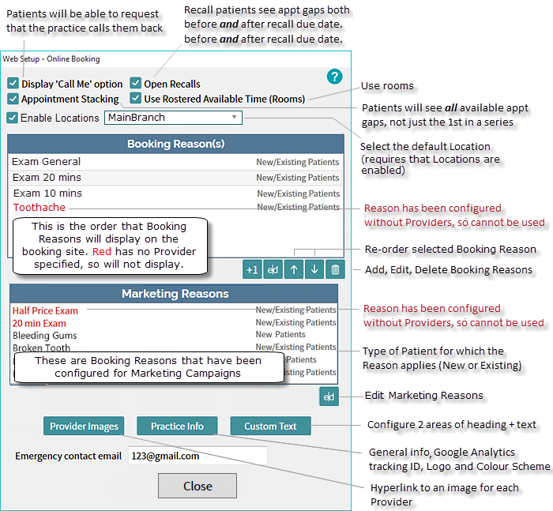Uncheck the Open Recalls checkbox
The image size is (553, 511).
point(135,83)
